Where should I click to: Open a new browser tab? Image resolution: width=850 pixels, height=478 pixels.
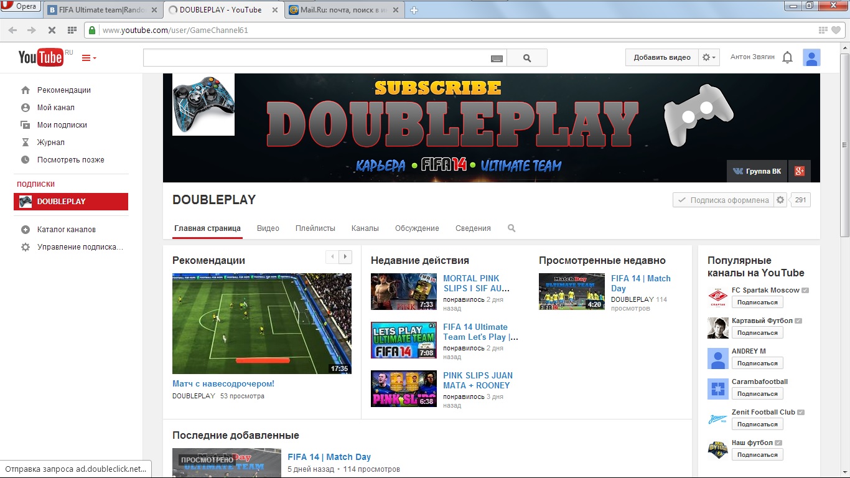coord(414,9)
